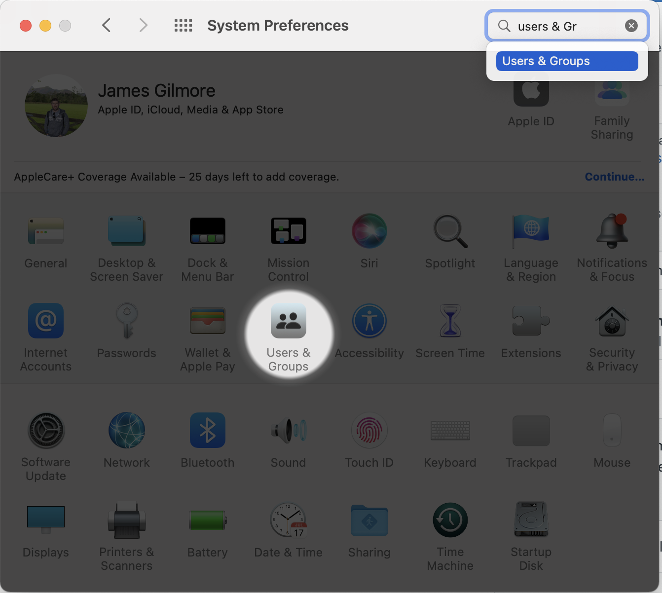Select the James Gilmore account name
This screenshot has width=662, height=593.
tap(157, 91)
